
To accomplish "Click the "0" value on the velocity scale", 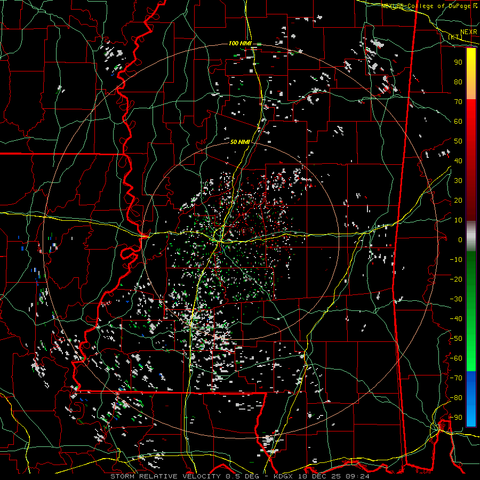I will tap(460, 240).
